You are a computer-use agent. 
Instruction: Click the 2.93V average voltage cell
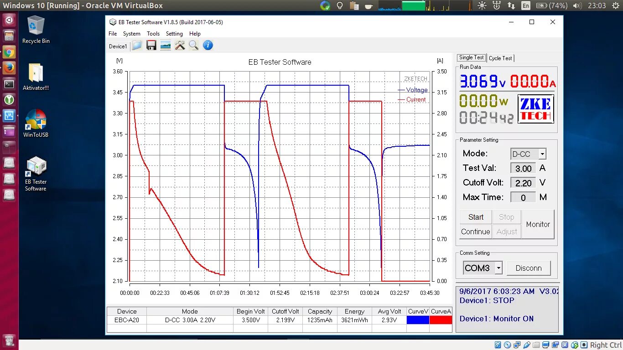(x=389, y=320)
